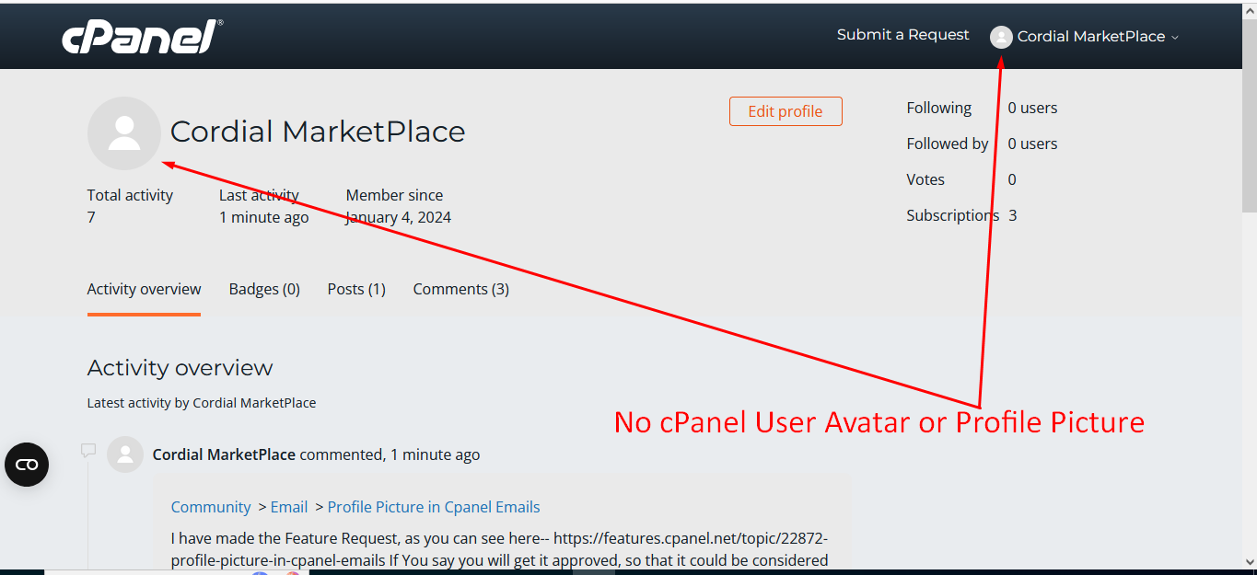Screen dimensions: 1257x575
Task: Click the comment bubble icon in activity feed
Action: click(88, 451)
